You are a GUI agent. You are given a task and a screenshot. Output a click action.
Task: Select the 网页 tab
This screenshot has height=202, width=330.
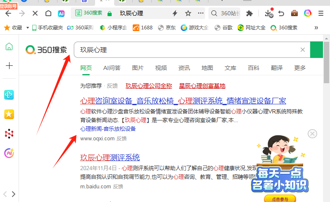click(86, 68)
